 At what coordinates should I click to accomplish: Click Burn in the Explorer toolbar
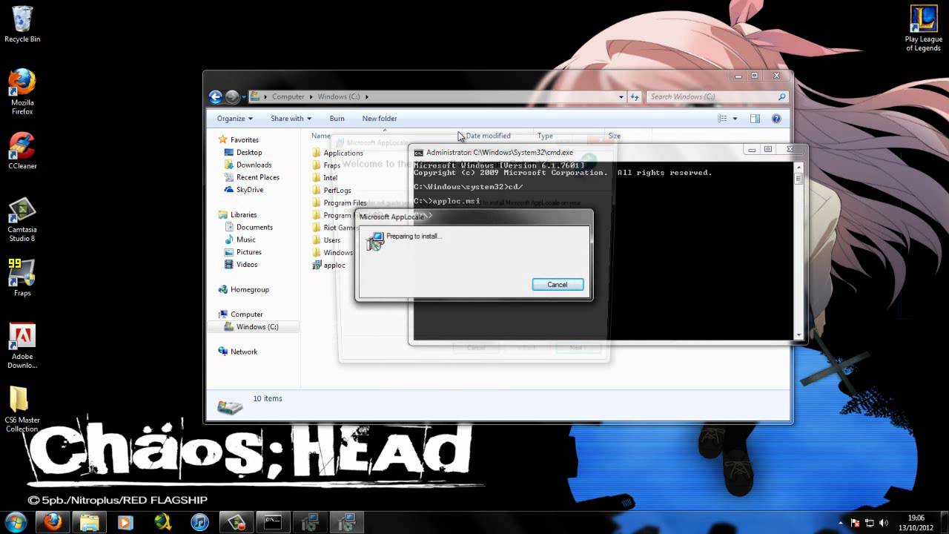(x=337, y=119)
